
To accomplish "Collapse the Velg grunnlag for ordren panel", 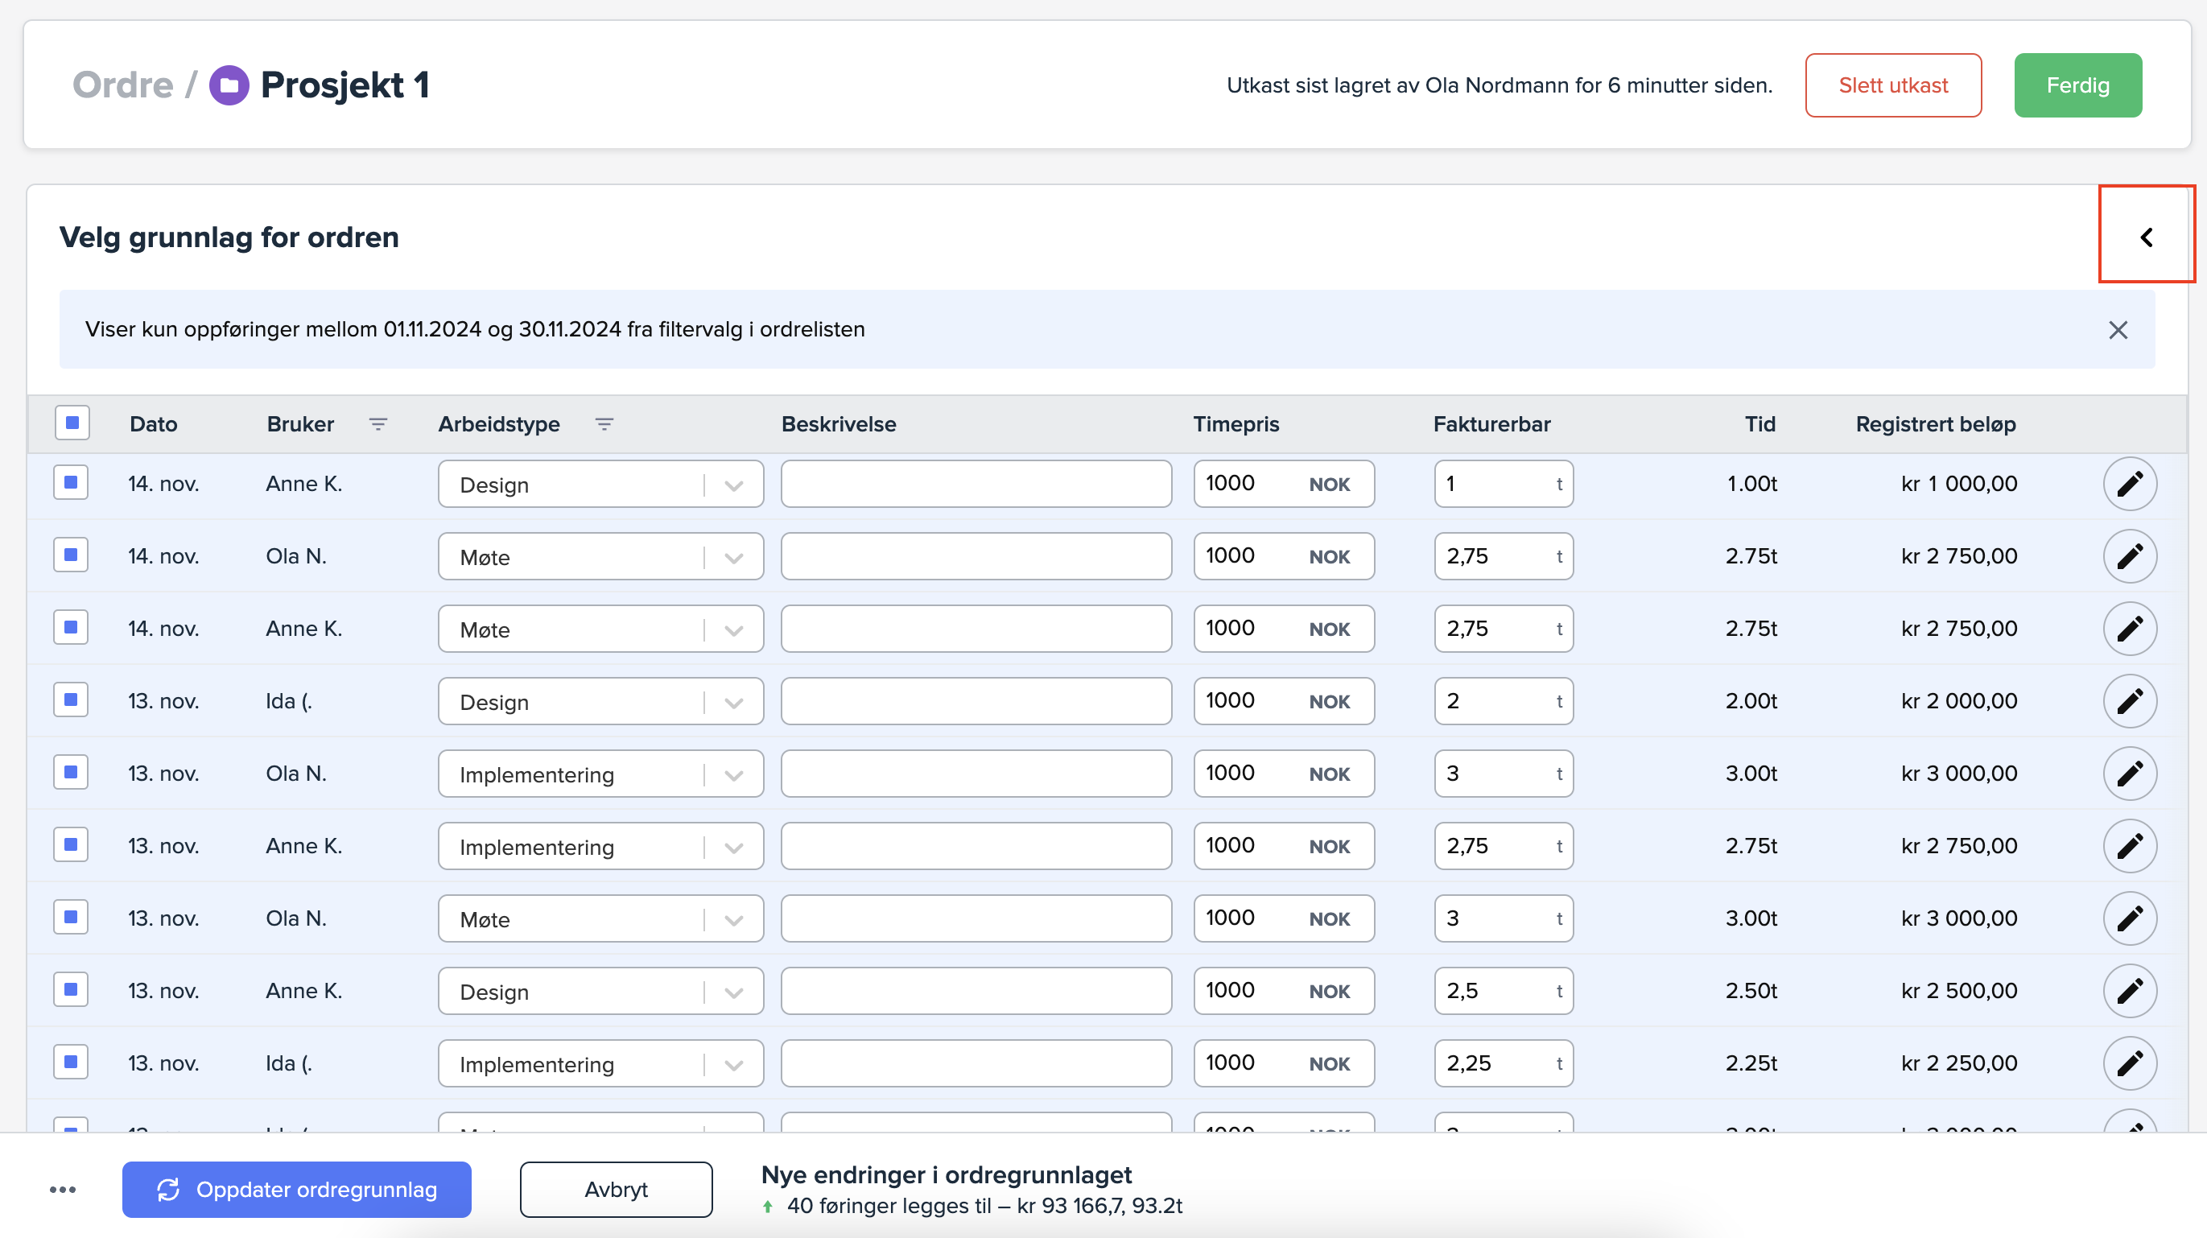I will point(2145,237).
